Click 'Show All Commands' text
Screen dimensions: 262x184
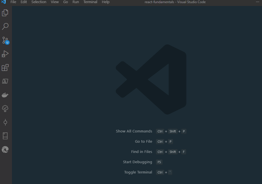point(134,131)
